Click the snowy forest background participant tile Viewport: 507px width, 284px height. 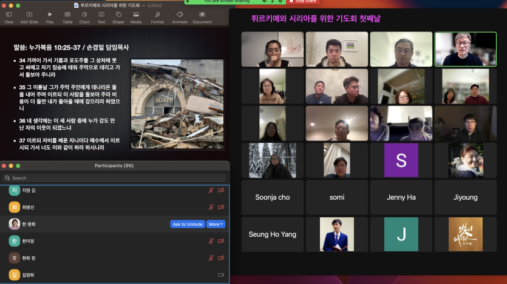click(272, 160)
